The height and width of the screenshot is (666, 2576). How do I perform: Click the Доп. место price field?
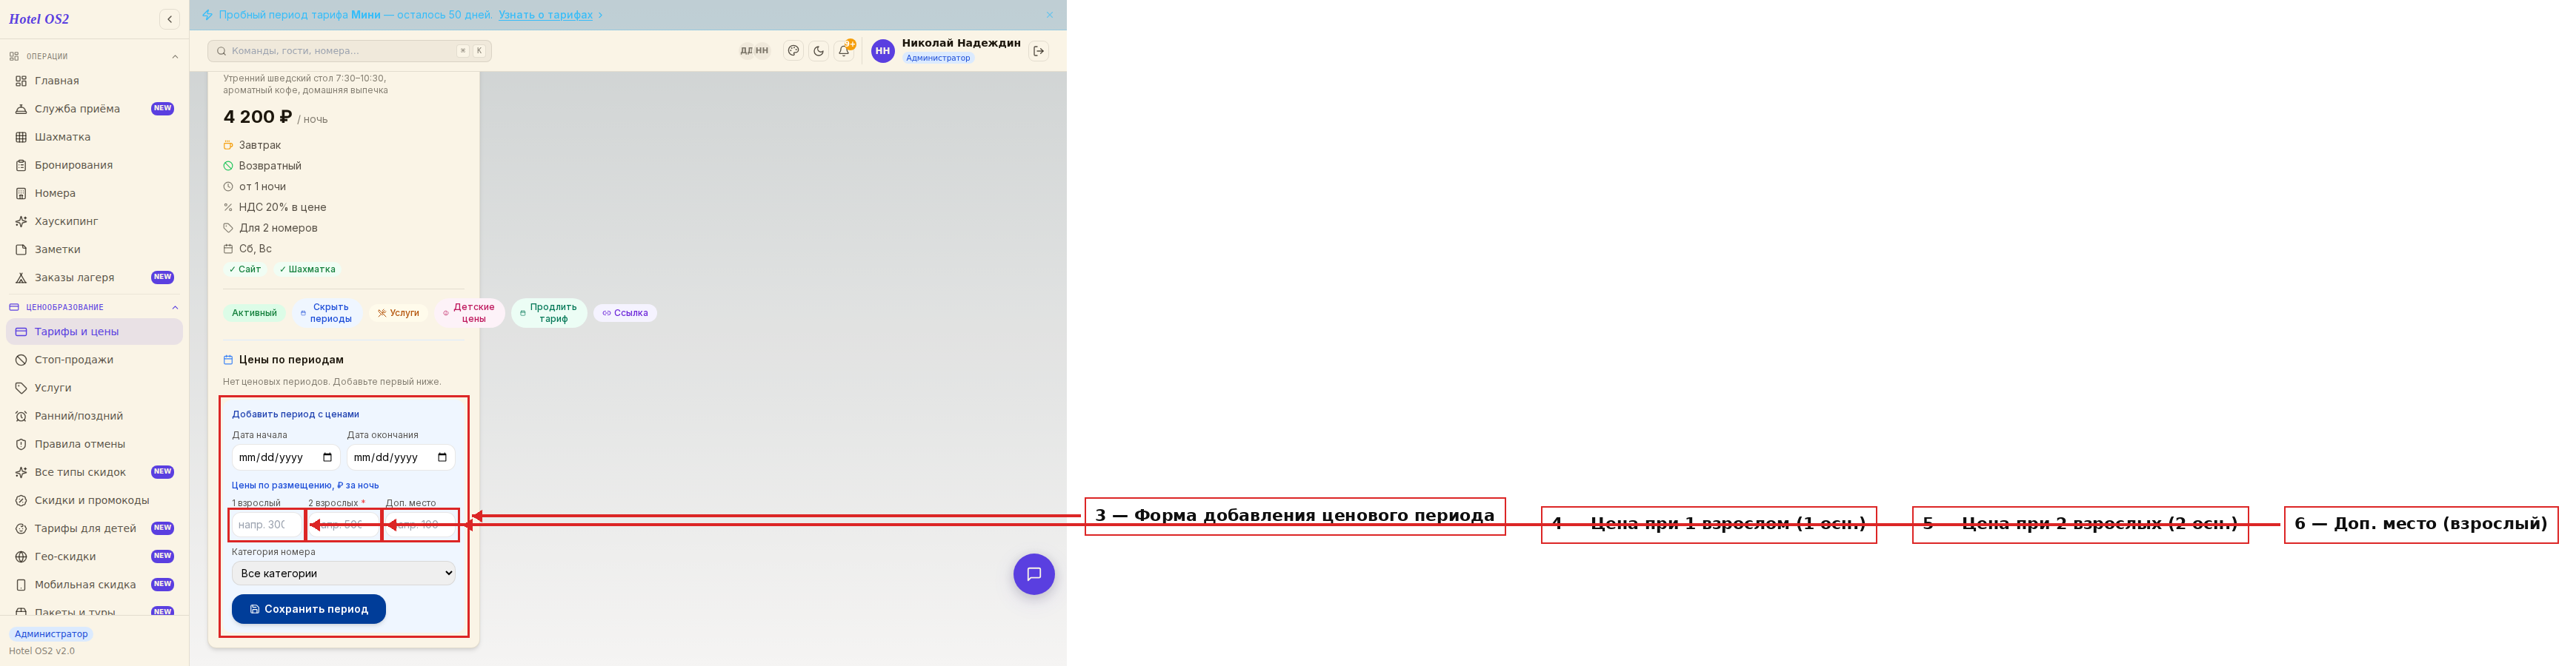(420, 524)
